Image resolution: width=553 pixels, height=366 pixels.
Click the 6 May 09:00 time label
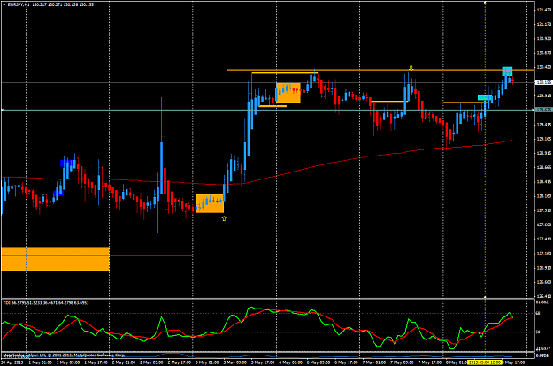pyautogui.click(x=319, y=362)
